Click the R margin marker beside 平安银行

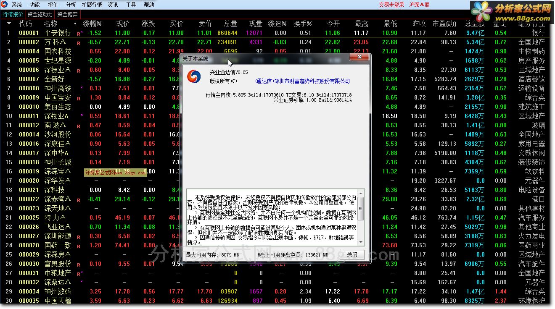point(79,34)
